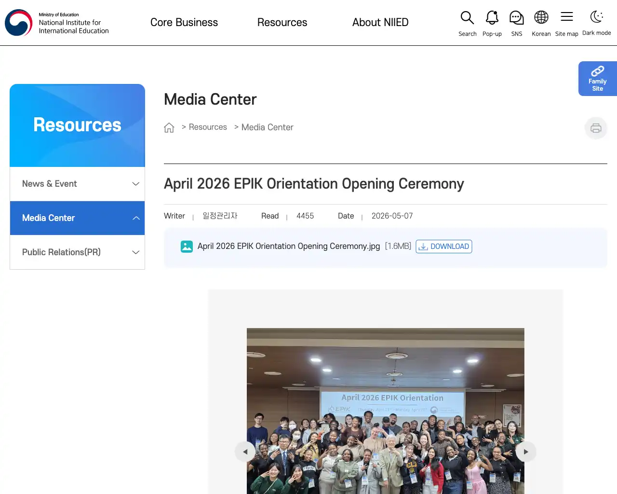This screenshot has width=617, height=494.
Task: Open the Search magnifier icon
Action: pyautogui.click(x=467, y=18)
